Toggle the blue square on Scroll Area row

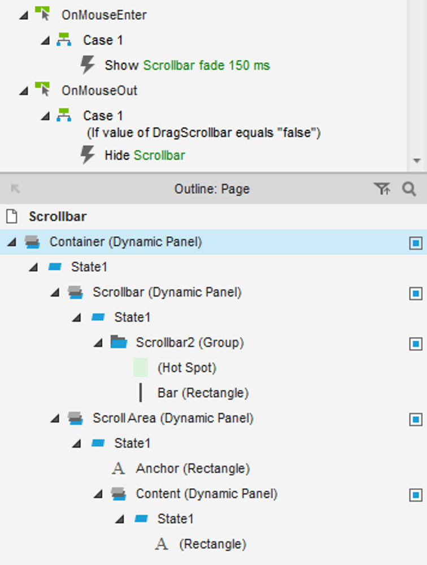(416, 419)
